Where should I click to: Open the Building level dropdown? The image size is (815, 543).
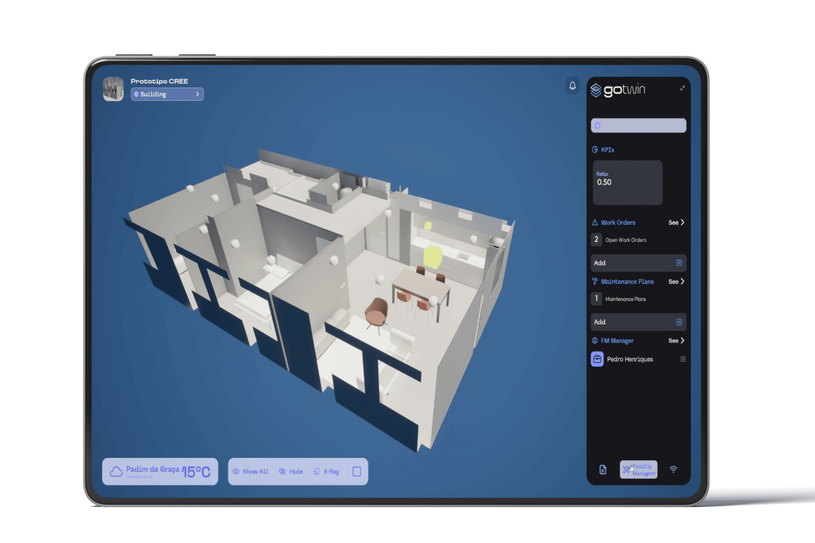167,94
